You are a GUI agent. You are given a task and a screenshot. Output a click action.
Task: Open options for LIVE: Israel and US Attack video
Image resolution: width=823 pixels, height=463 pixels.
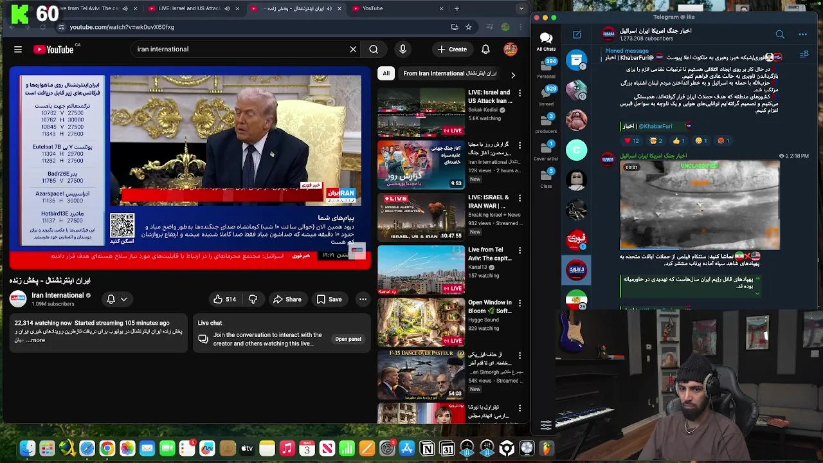point(520,93)
